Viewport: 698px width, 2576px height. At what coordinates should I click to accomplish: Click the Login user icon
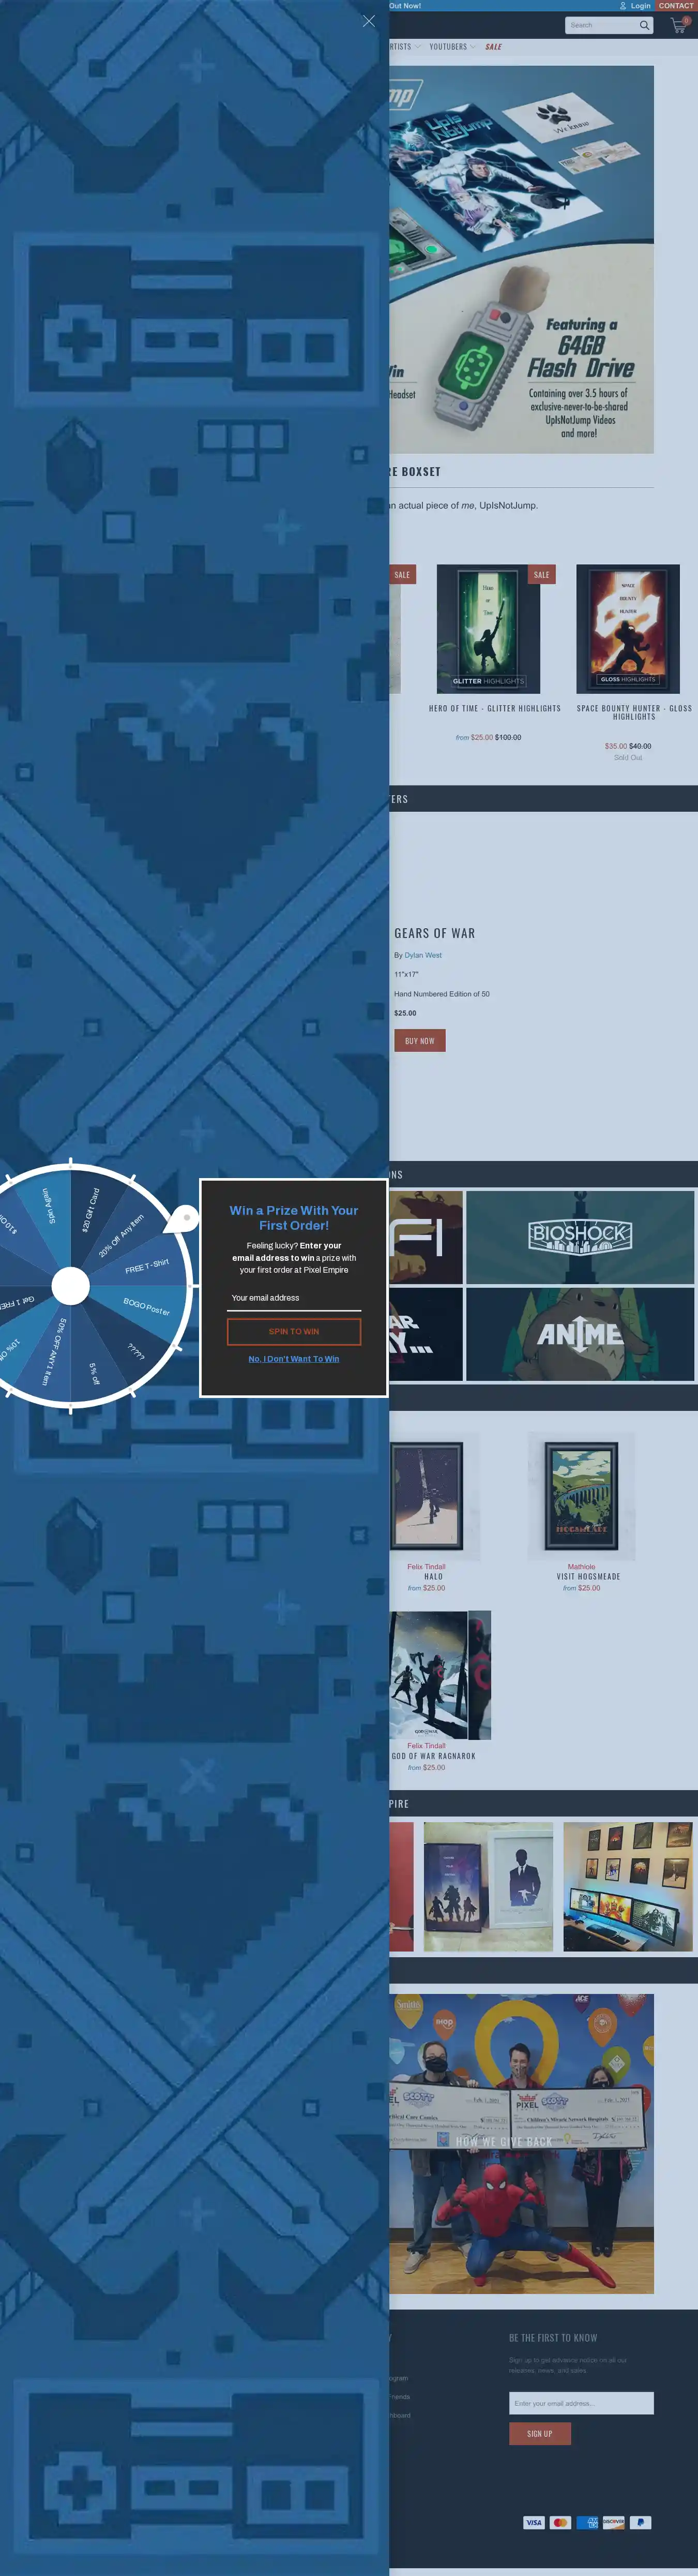point(622,6)
